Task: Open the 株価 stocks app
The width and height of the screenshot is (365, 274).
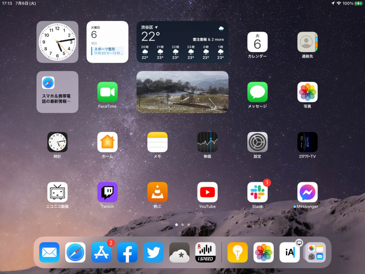Action: (x=208, y=142)
